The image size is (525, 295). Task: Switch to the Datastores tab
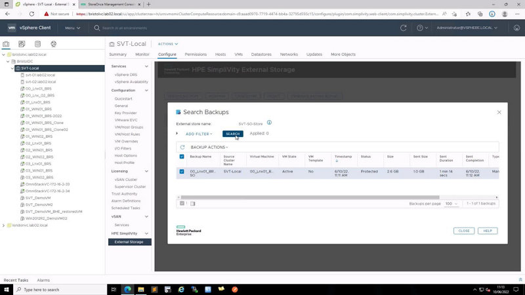pyautogui.click(x=261, y=54)
